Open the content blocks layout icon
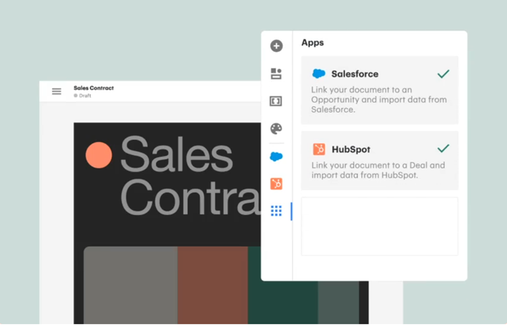The image size is (507, 328). pyautogui.click(x=276, y=73)
